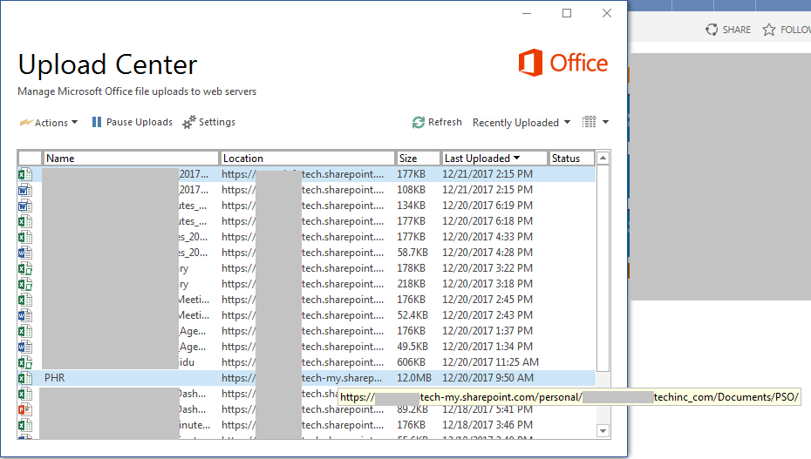Click the Excel icon on the 218KB row
The image size is (811, 459).
[24, 284]
